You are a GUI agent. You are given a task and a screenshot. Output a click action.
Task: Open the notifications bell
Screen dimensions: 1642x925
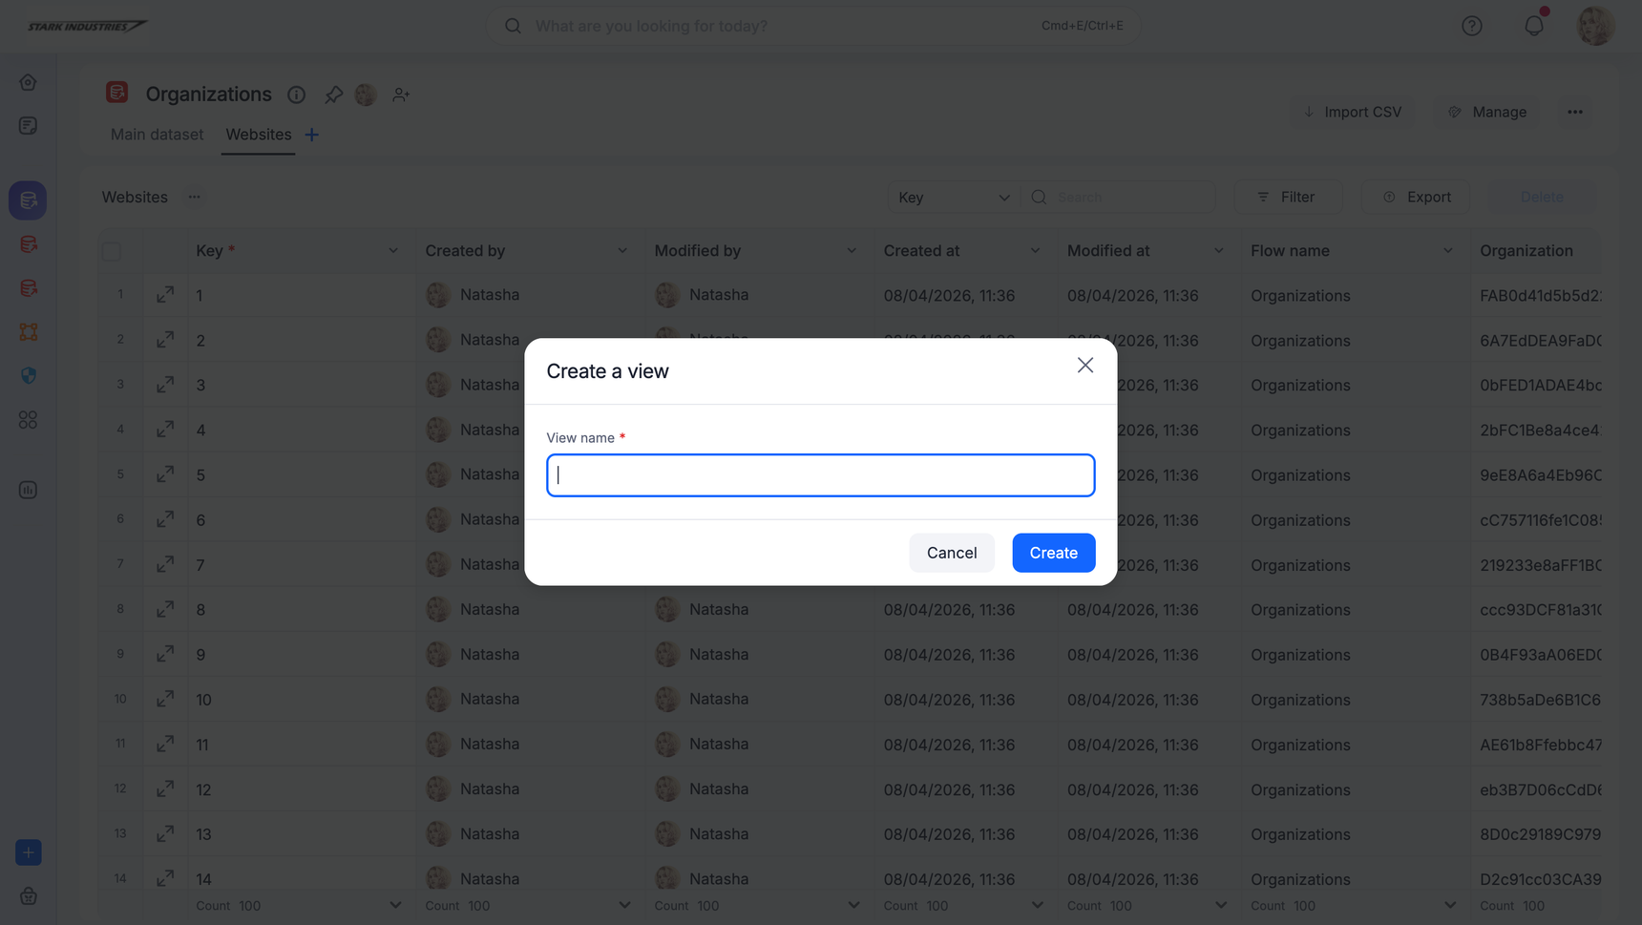1533,26
